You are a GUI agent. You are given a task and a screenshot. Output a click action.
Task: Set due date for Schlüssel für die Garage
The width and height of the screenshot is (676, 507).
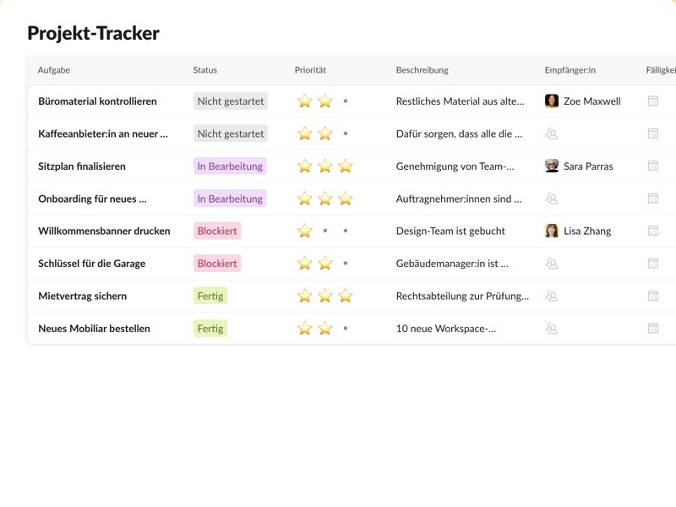(653, 264)
